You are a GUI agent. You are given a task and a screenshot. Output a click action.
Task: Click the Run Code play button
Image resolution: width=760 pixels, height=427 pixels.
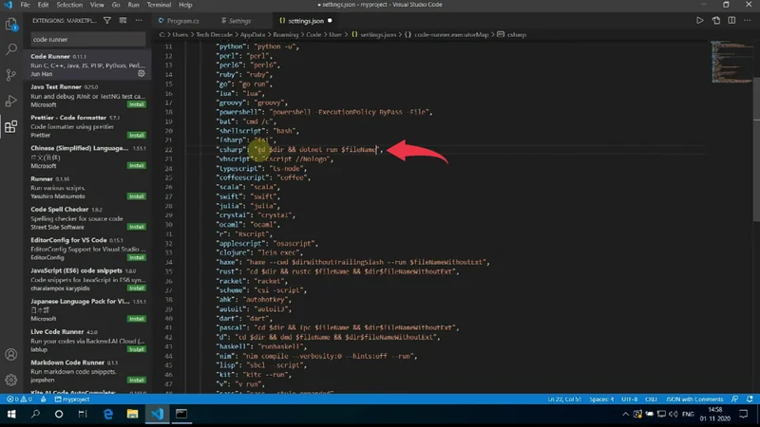tap(700, 20)
